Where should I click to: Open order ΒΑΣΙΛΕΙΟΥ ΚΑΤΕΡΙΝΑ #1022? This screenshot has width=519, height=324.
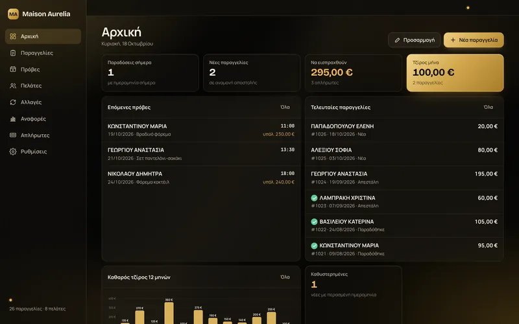pyautogui.click(x=404, y=226)
